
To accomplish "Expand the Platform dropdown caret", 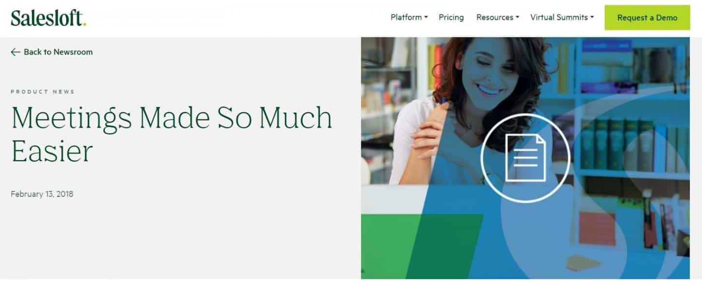I will (x=426, y=18).
